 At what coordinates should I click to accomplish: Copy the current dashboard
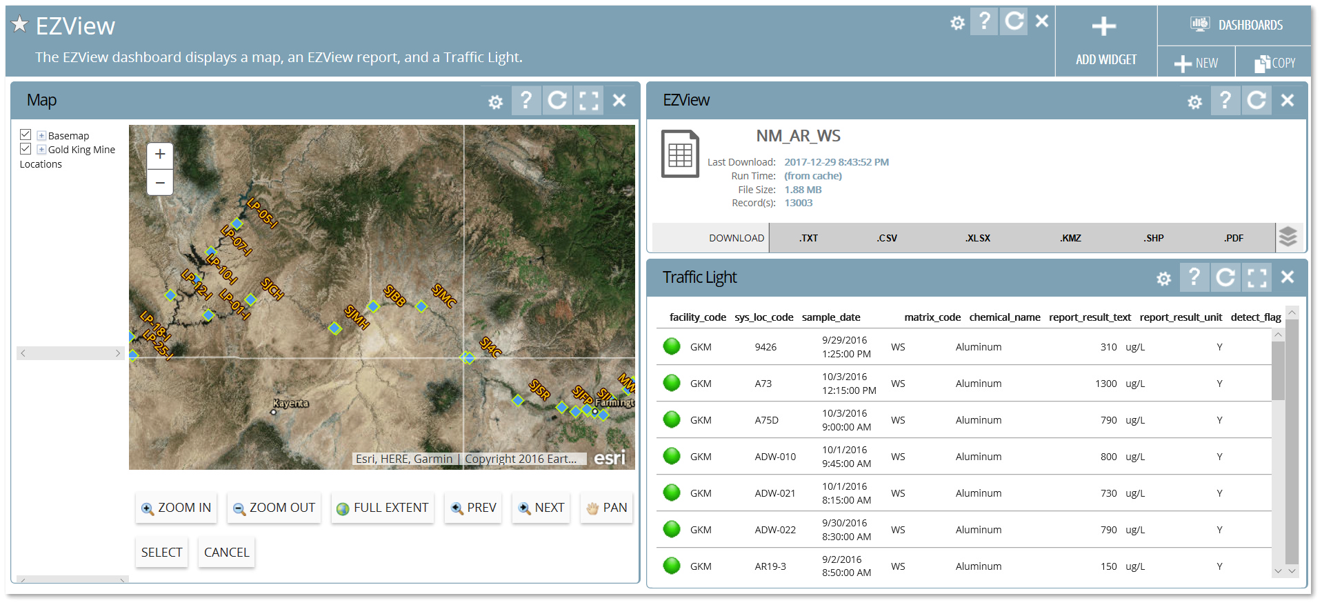tap(1274, 63)
